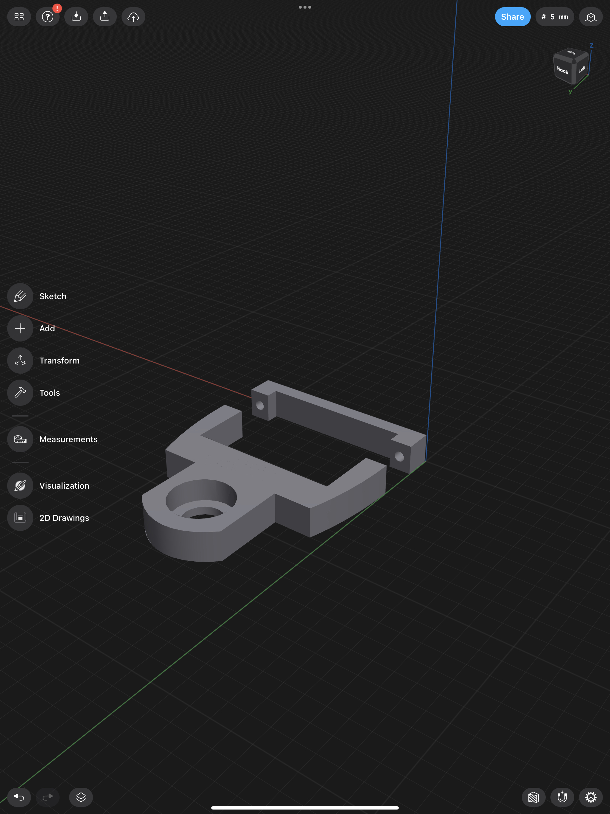The width and height of the screenshot is (610, 814).
Task: Click the undo arrow
Action: tap(19, 797)
